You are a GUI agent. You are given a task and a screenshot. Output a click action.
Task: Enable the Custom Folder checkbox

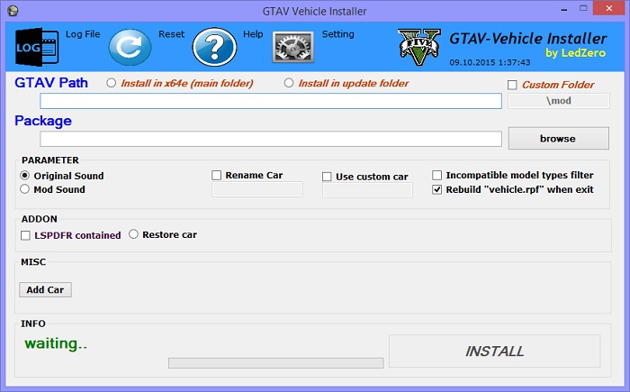tap(513, 85)
